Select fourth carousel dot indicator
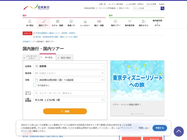Image resolution: width=187 pixels, height=140 pixels. [140, 114]
